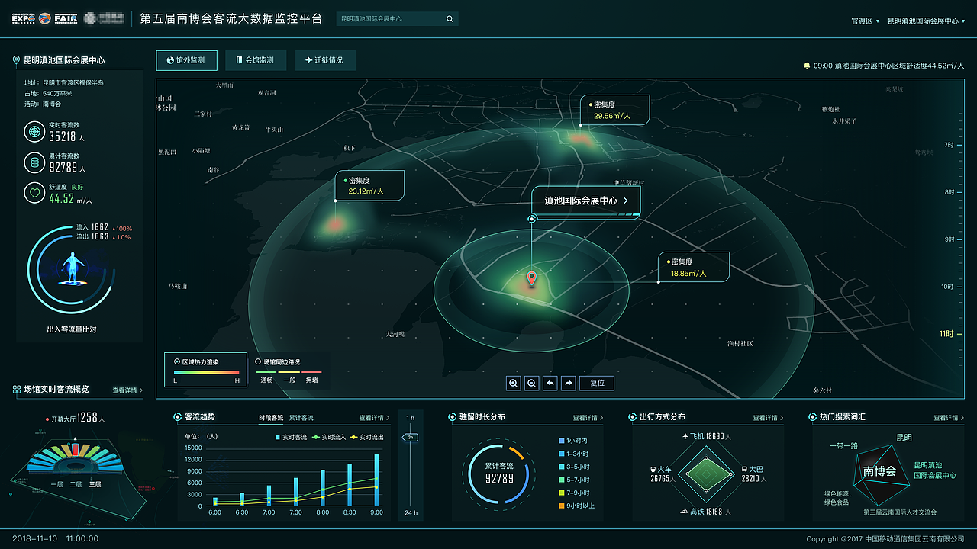
Task: Expand 驻留时长分布 查看详情
Action: coord(588,418)
